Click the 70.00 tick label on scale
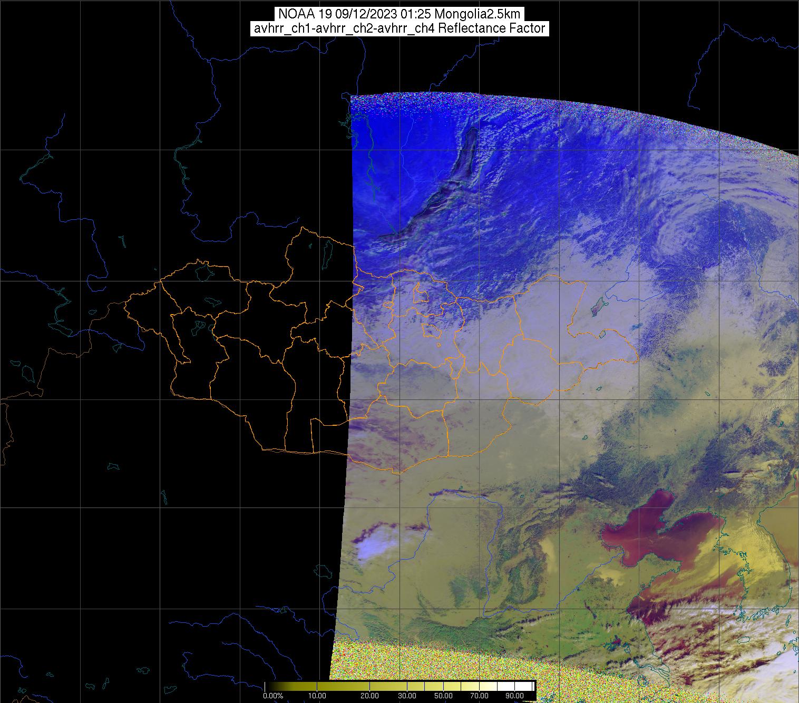 point(479,696)
